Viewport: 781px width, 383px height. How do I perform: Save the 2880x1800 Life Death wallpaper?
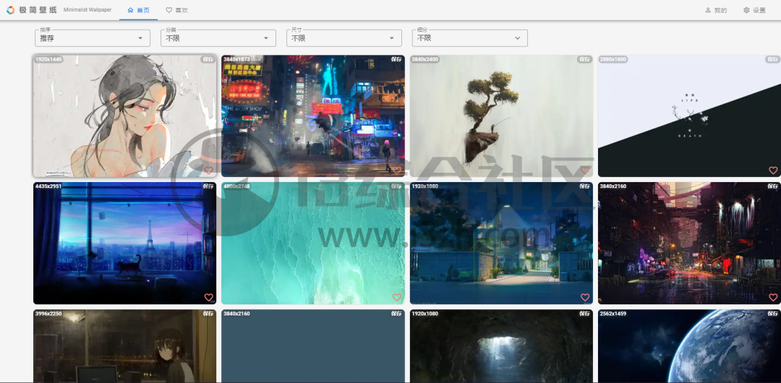pos(772,59)
